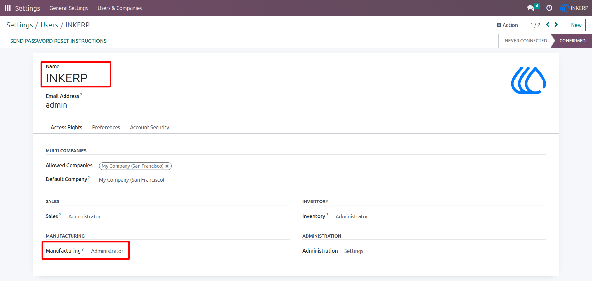Remove My Company tag with x
592x296 pixels.
167,166
